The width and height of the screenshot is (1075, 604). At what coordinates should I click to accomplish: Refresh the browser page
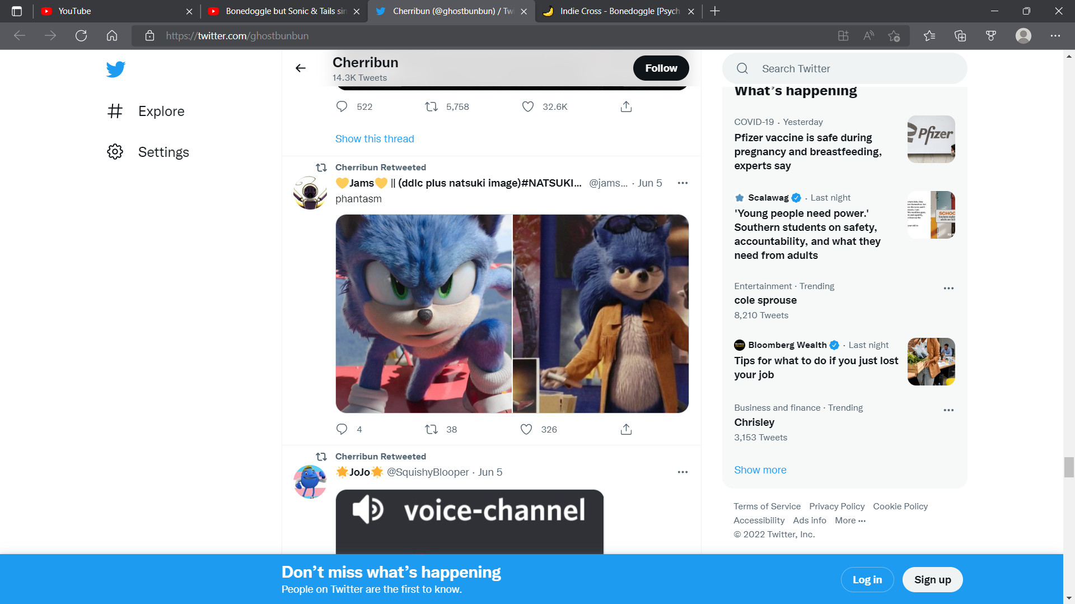pos(81,36)
